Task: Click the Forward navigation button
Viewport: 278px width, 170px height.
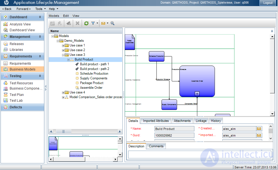Action: click(x=24, y=9)
